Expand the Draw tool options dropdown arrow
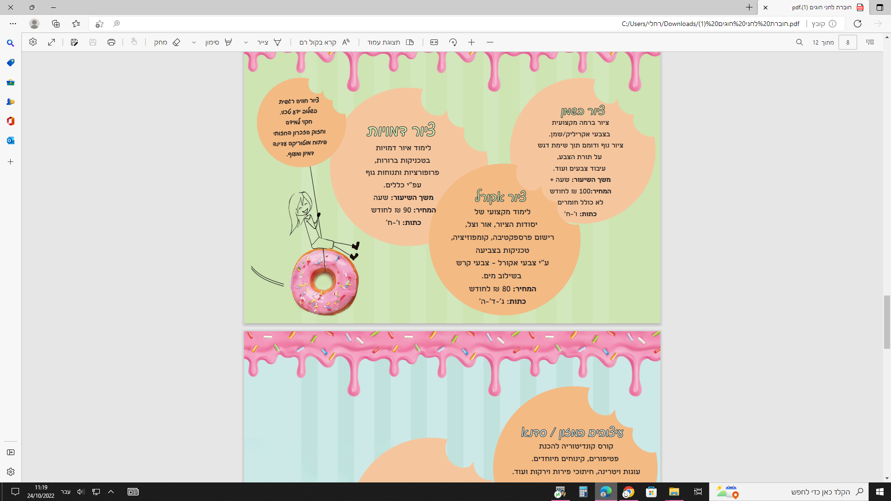Viewport: 891px width, 501px height. pos(246,42)
